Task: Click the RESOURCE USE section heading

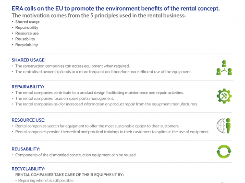Action: 28,120
